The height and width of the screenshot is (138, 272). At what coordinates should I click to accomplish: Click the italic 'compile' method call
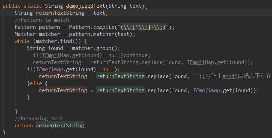click(104, 27)
